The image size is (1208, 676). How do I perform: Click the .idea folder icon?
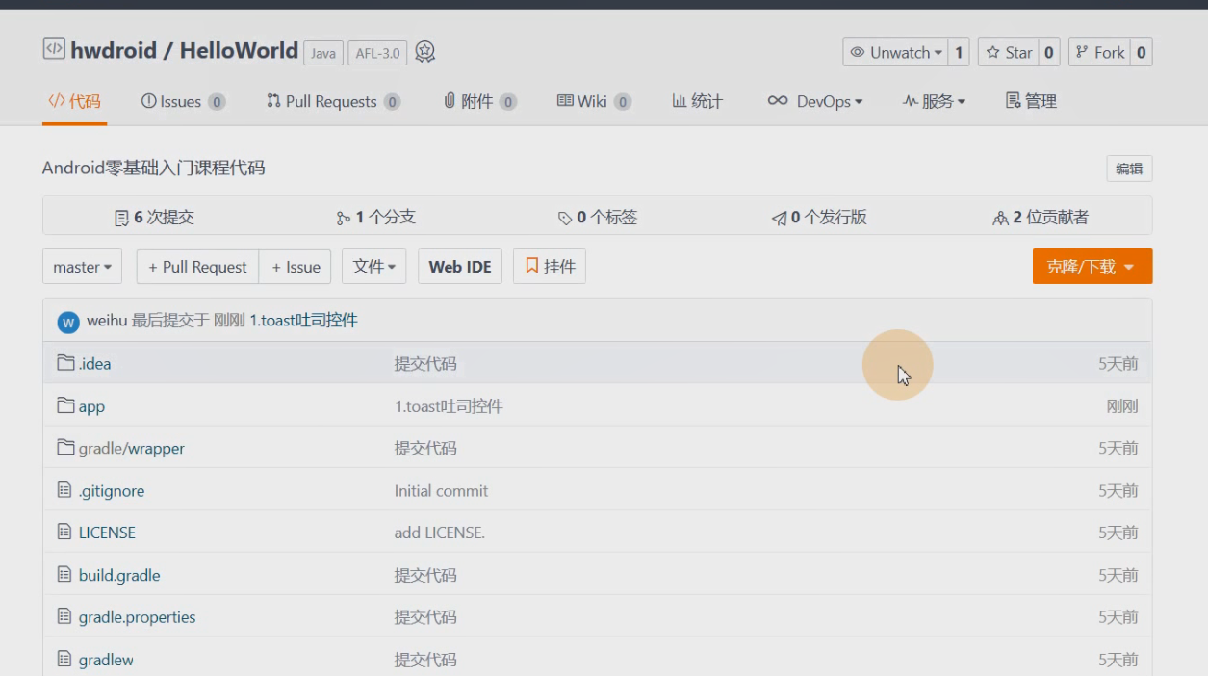(65, 363)
